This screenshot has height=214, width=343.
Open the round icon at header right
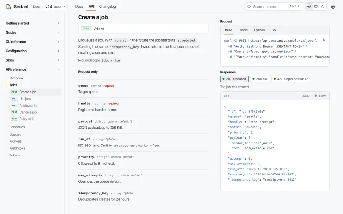[x=333, y=7]
